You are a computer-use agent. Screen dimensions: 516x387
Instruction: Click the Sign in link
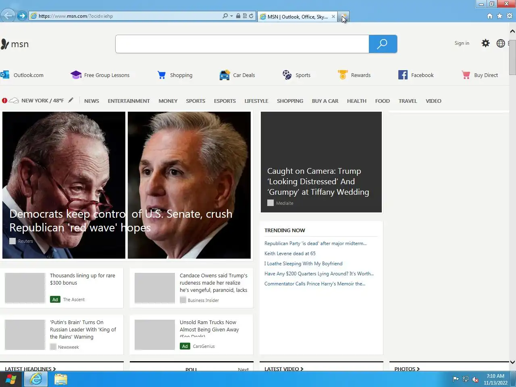462,43
